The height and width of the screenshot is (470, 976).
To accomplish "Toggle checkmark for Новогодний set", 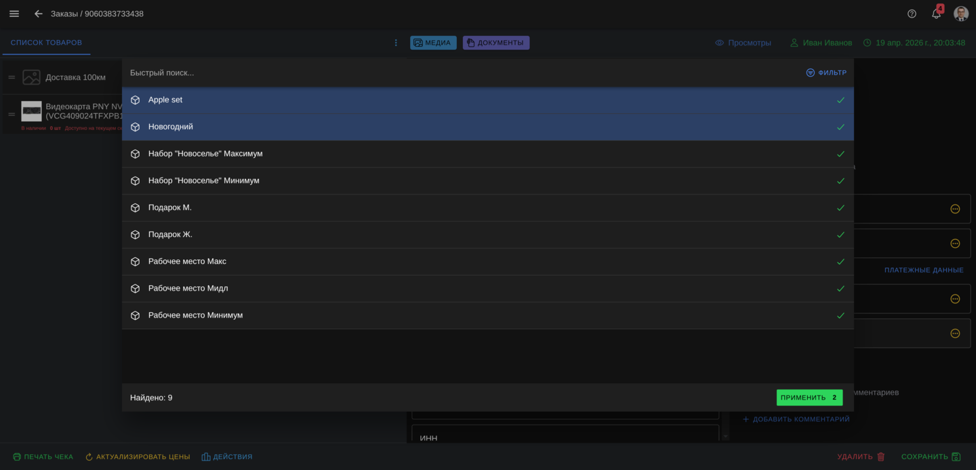I will 840,127.
